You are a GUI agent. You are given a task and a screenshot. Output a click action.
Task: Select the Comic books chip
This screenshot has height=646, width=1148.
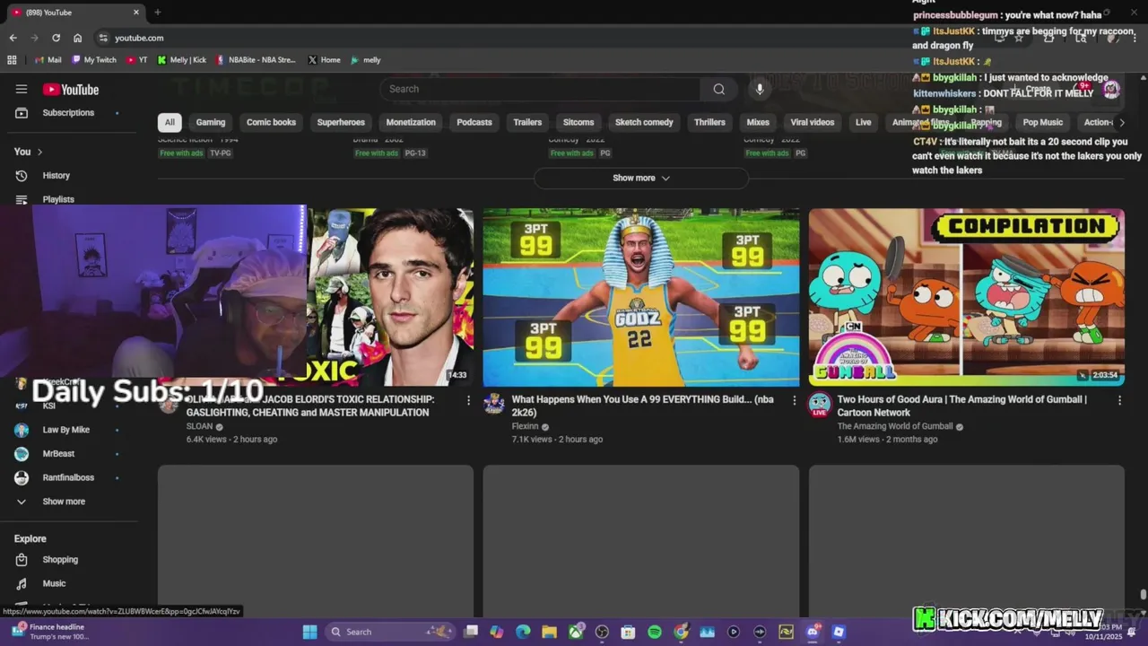271,122
